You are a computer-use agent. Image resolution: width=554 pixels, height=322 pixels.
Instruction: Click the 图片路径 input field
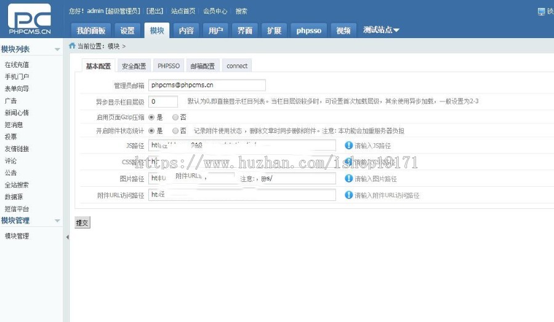point(242,178)
